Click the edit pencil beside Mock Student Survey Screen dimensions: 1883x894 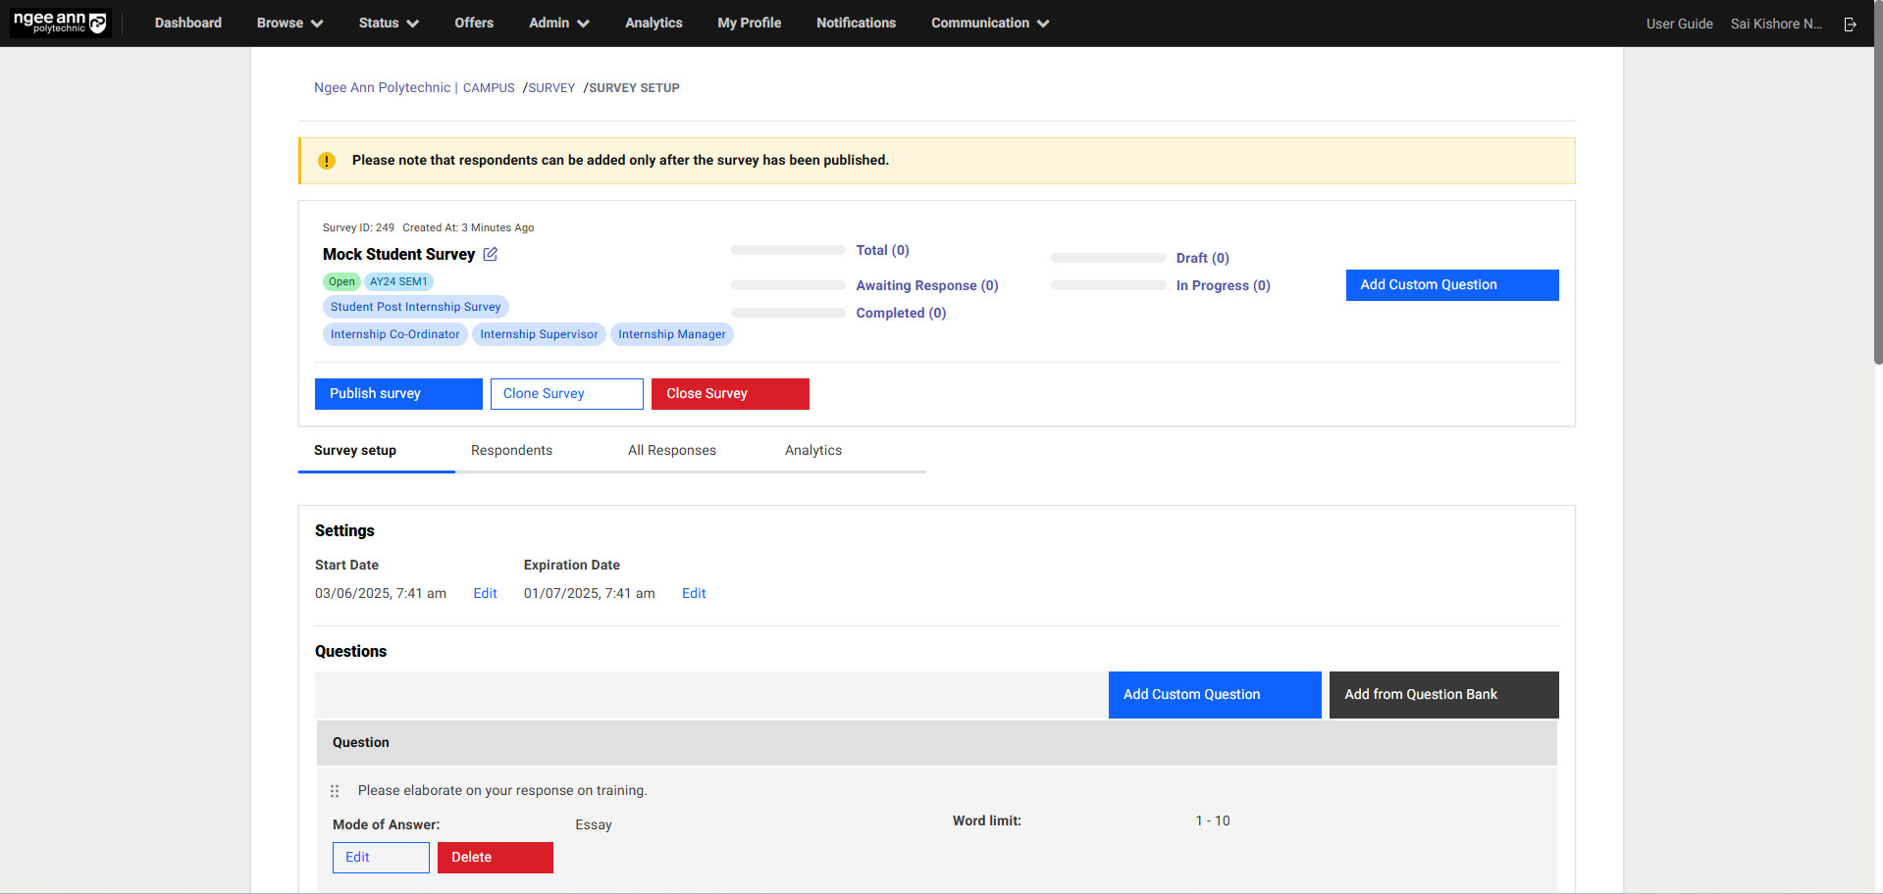pos(491,254)
